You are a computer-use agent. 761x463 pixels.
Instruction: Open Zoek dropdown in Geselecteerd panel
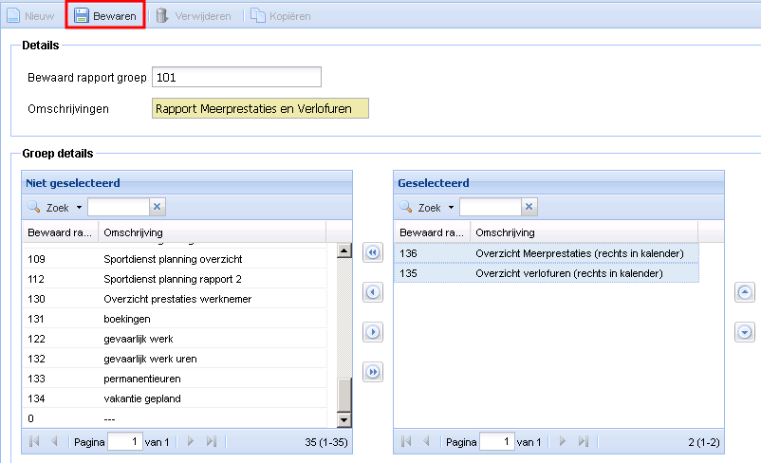451,208
